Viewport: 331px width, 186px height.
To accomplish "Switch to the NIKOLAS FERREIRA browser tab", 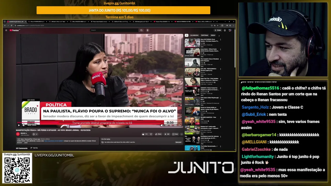I will tap(183, 22).
